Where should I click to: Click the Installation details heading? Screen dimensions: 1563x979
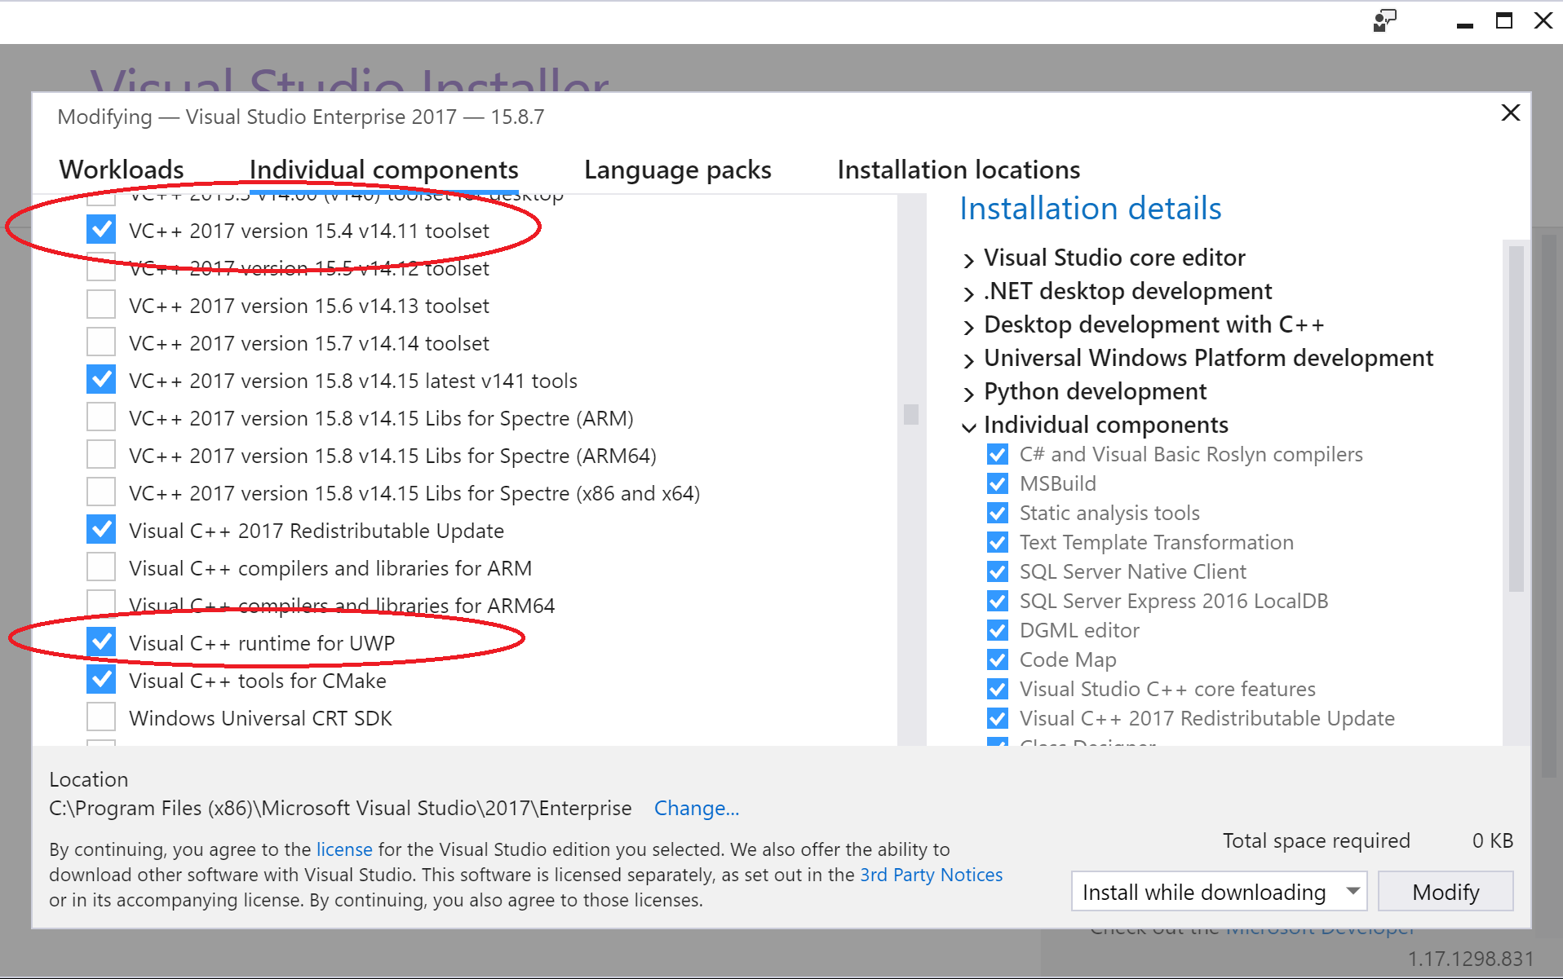(1090, 209)
